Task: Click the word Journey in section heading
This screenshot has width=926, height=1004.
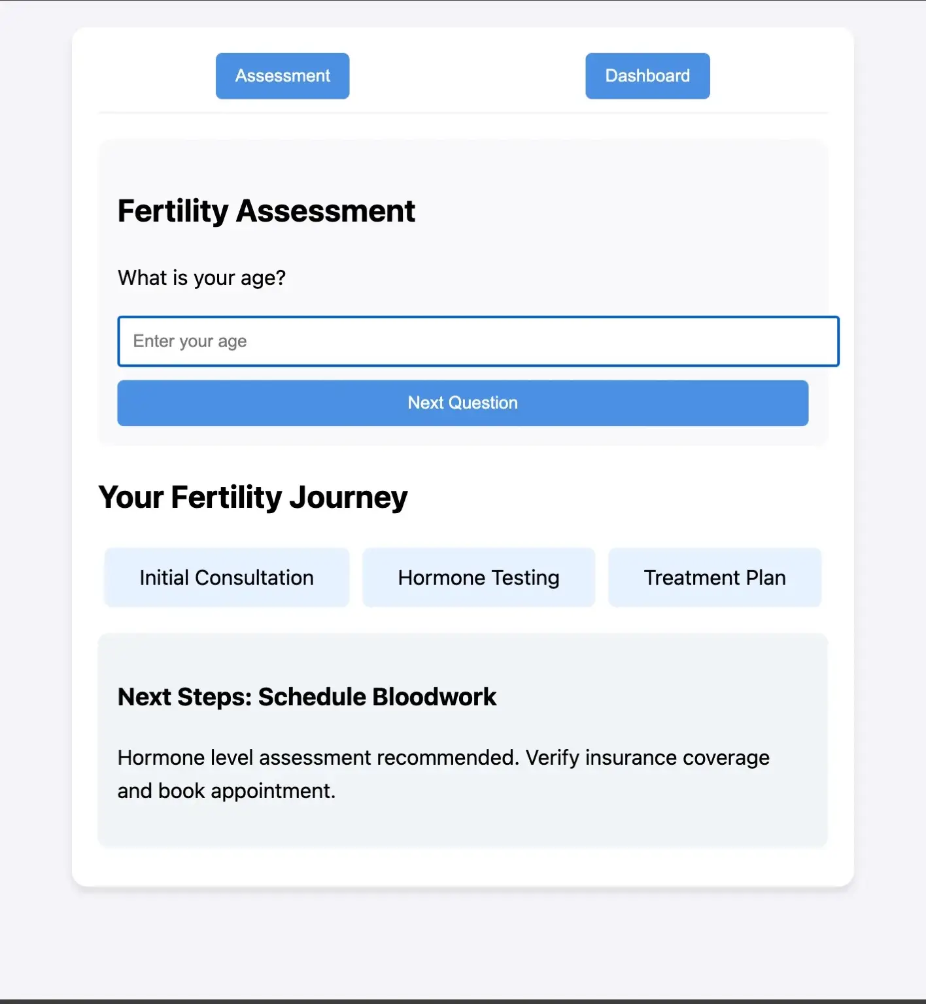Action: pyautogui.click(x=349, y=497)
